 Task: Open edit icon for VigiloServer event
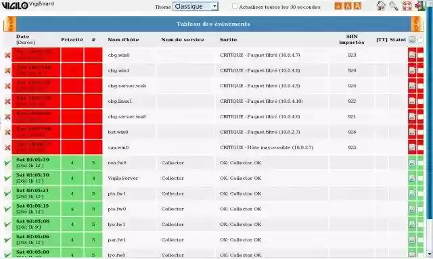412,179
